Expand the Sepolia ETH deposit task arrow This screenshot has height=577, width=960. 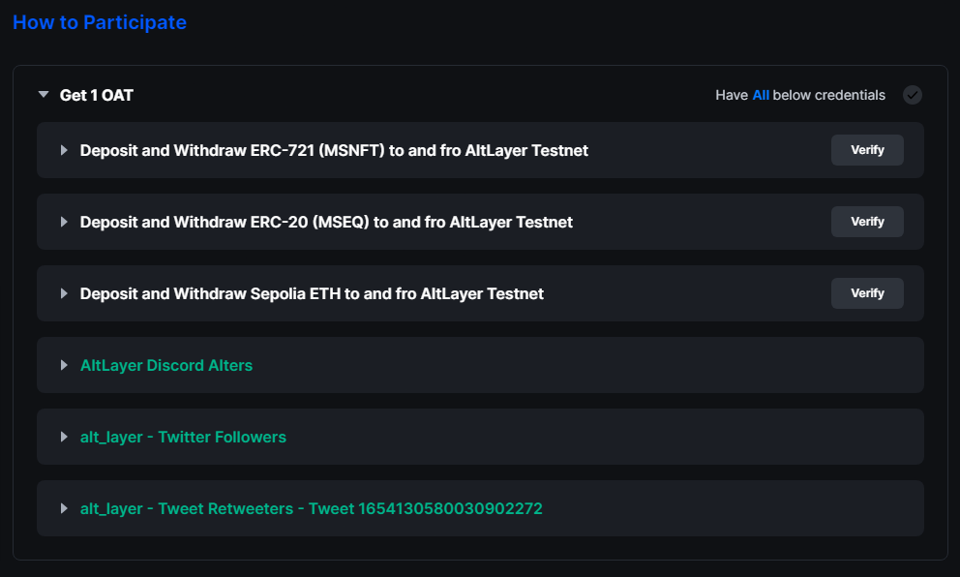[x=64, y=293]
